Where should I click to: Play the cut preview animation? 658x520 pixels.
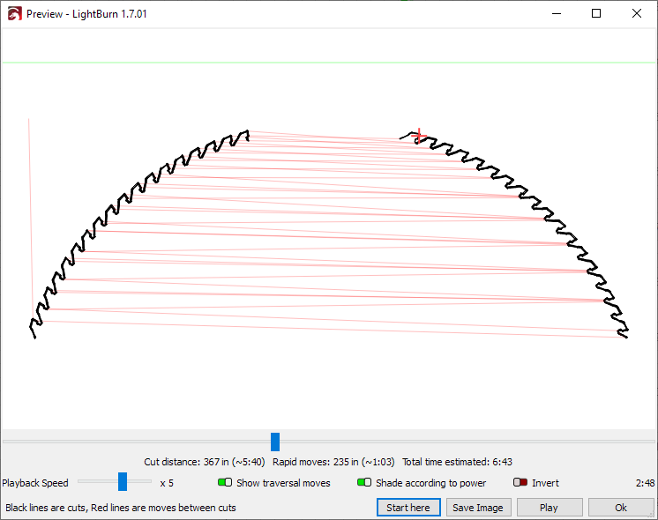(549, 508)
